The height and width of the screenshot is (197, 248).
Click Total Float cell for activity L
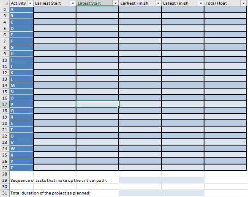click(x=225, y=79)
